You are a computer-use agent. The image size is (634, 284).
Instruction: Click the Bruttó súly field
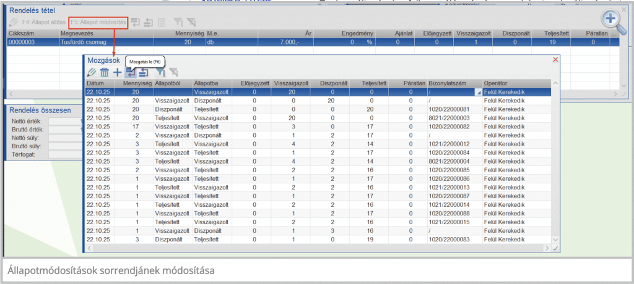[66, 146]
